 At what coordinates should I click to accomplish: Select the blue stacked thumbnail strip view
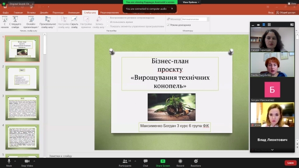[x=263, y=25]
